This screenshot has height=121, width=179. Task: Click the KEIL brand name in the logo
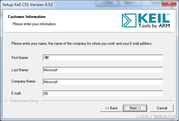[x=154, y=18]
